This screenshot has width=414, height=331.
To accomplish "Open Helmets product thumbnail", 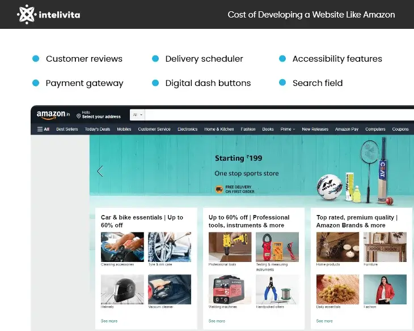I will click(x=122, y=289).
